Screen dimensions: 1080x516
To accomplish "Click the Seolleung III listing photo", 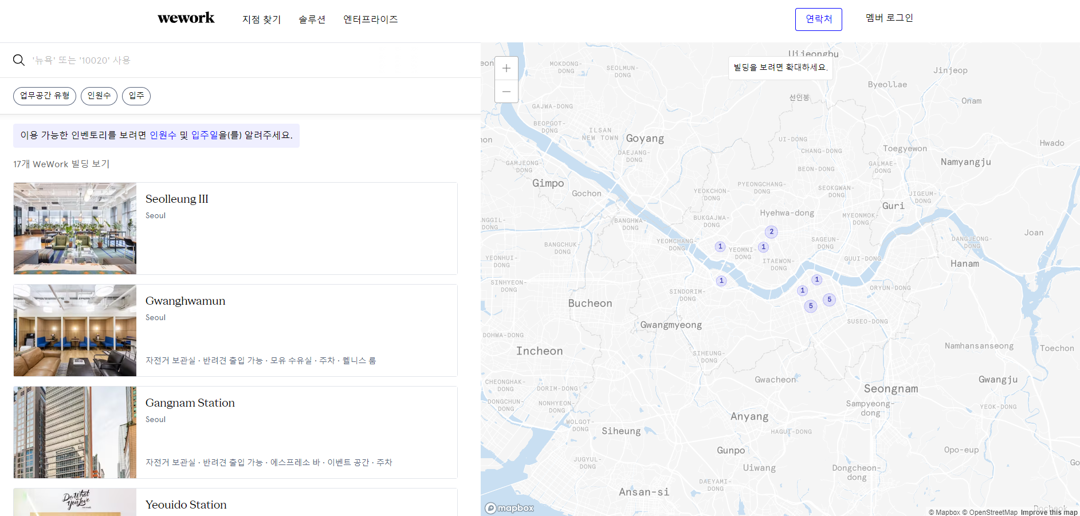I will (74, 228).
